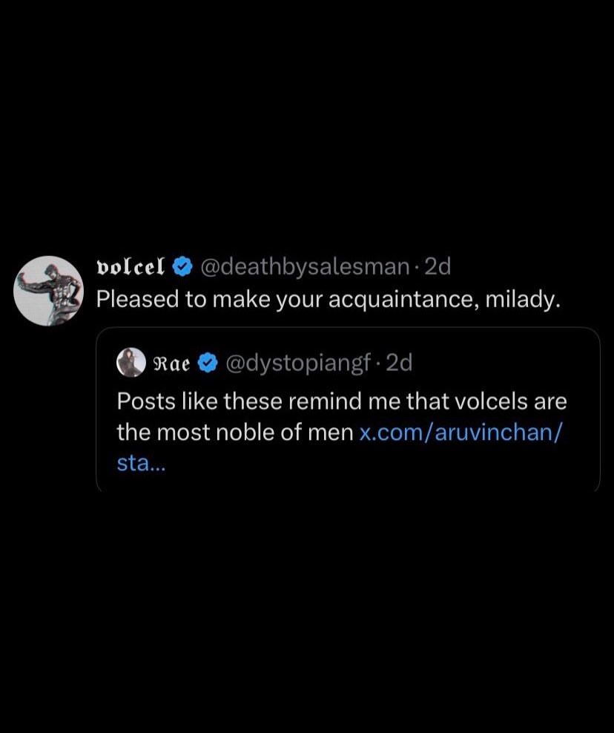Open the 2d timestamp beside @dystopiangf
614x733 pixels.
pyautogui.click(x=400, y=363)
